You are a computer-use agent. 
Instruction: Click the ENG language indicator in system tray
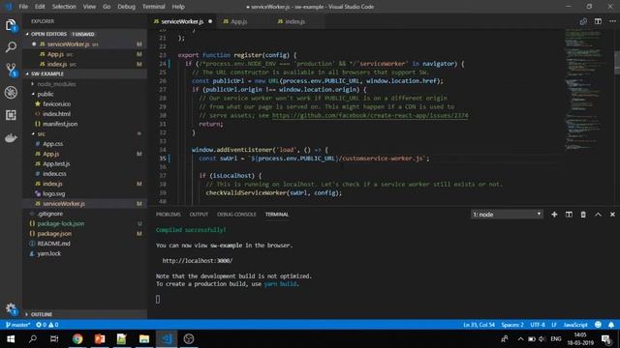tap(556, 339)
